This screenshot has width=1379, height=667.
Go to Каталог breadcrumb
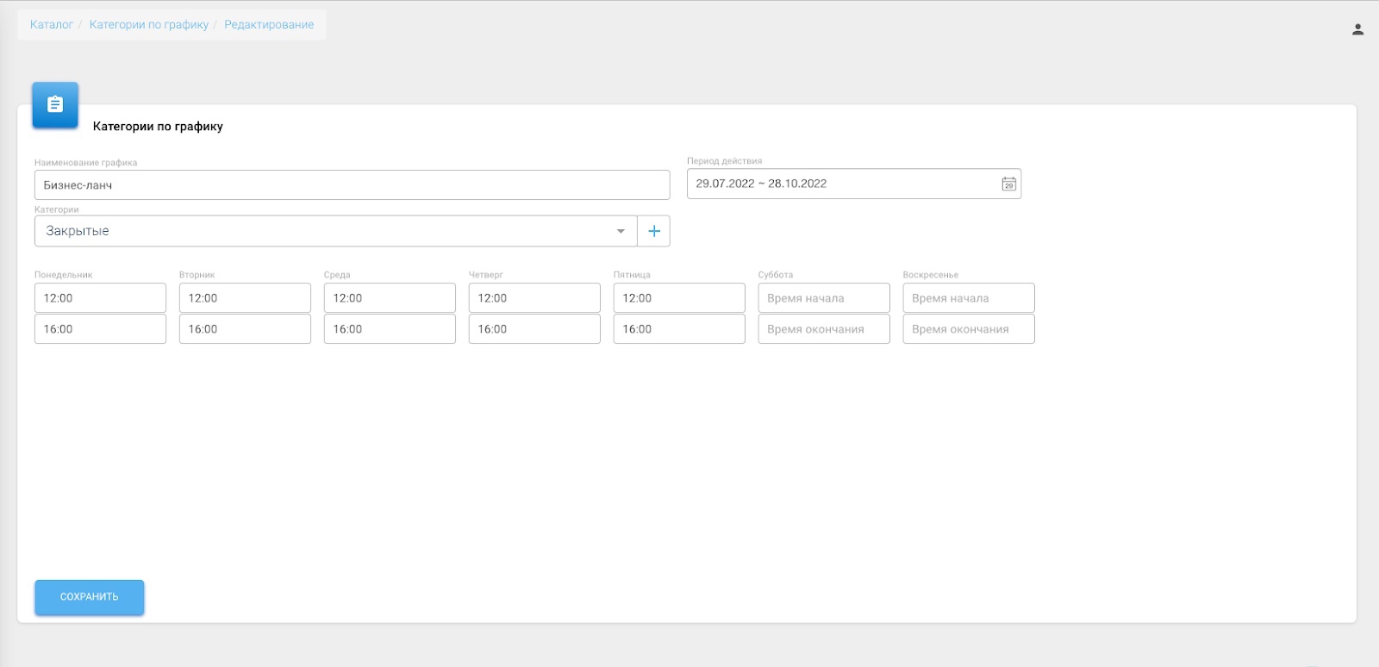pos(52,25)
